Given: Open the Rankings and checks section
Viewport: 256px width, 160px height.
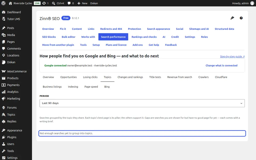Looking at the screenshot, I should (144, 37).
